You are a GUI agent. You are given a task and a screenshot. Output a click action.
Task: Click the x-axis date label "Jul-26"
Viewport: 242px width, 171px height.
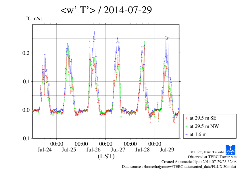pos(93,149)
